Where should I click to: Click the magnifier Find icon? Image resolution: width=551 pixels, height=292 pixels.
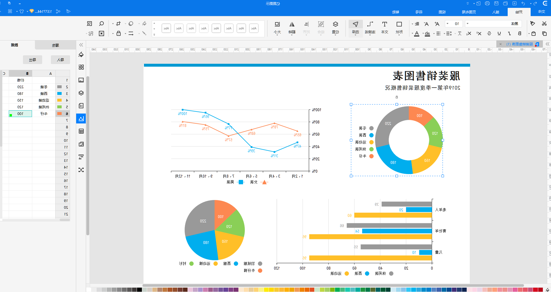pyautogui.click(x=101, y=24)
